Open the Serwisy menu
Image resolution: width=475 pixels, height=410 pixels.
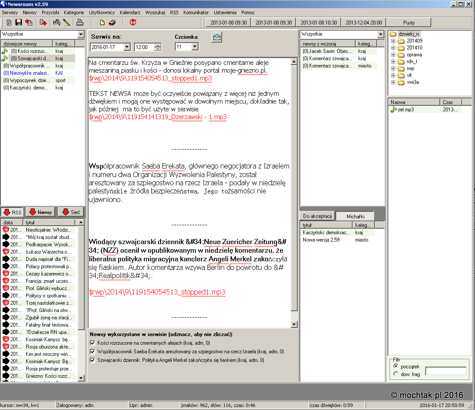(10, 12)
